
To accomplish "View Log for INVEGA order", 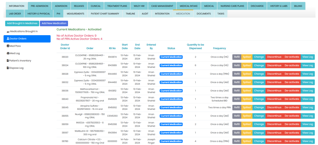I will pos(307,124).
